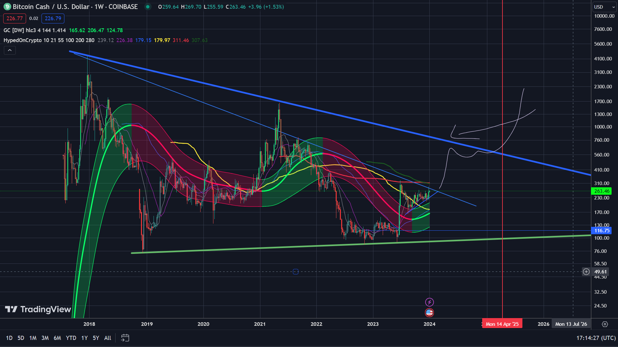Click the GC value 206.47
The width and height of the screenshot is (618, 347).
96,30
